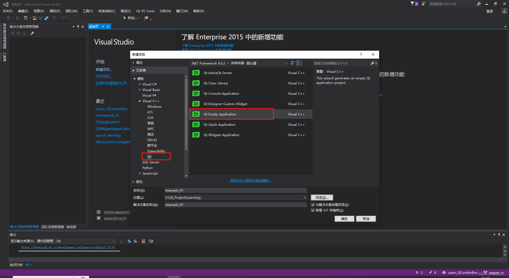Pin the Solution Explorer panel
The height and width of the screenshot is (278, 509).
(78, 27)
